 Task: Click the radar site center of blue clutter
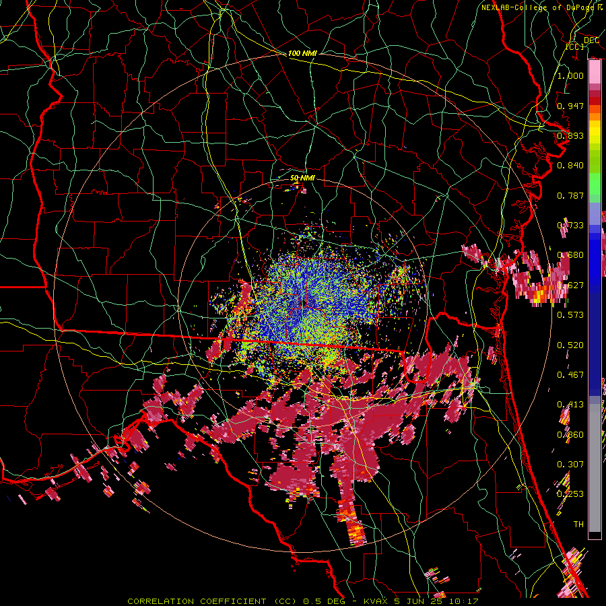pos(305,302)
